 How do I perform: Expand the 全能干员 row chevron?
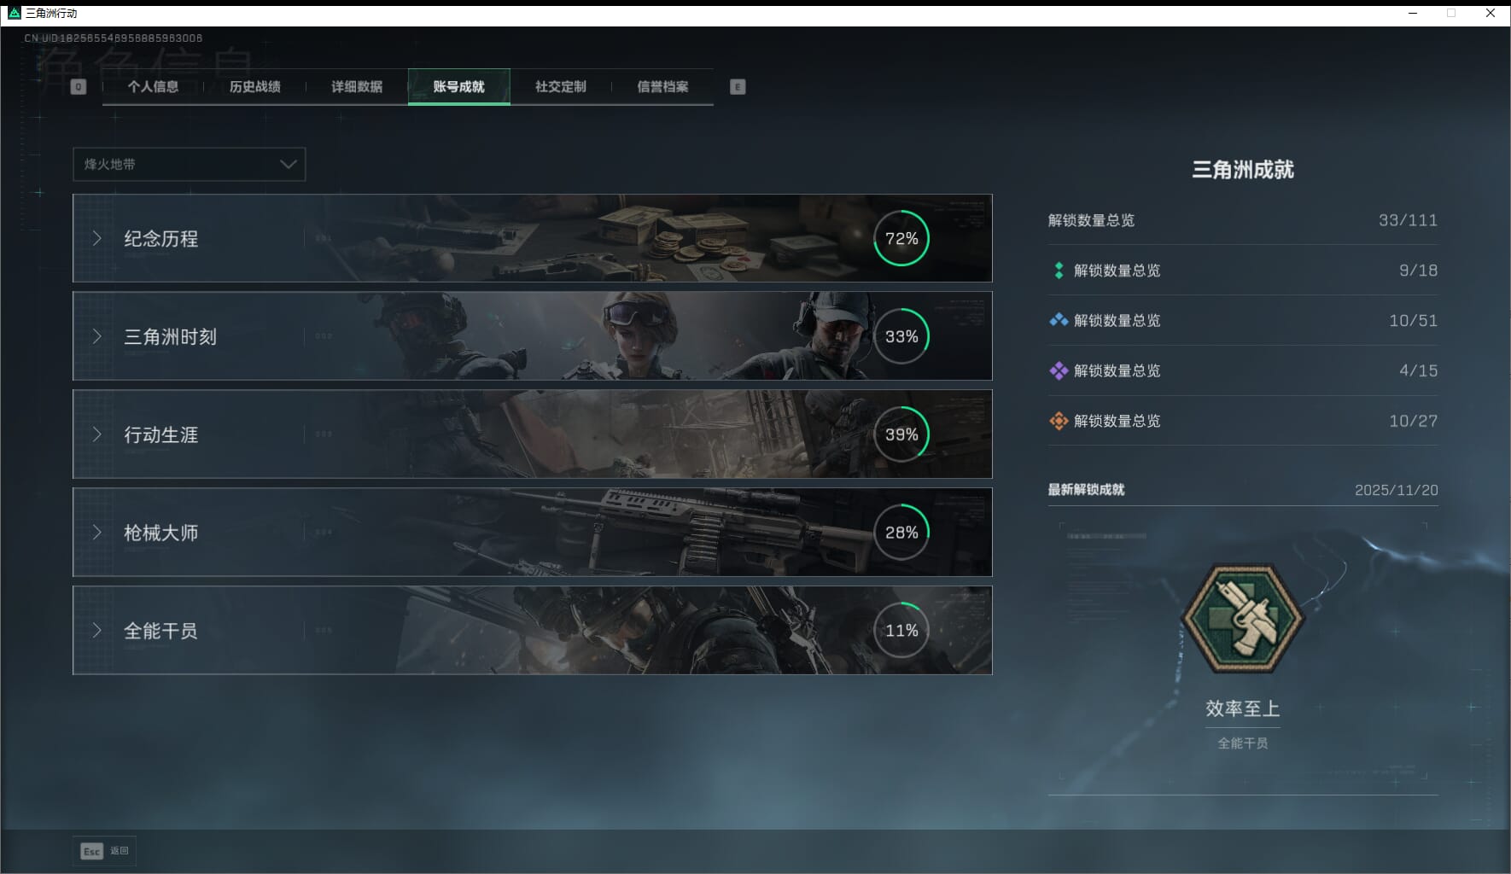[x=97, y=631]
